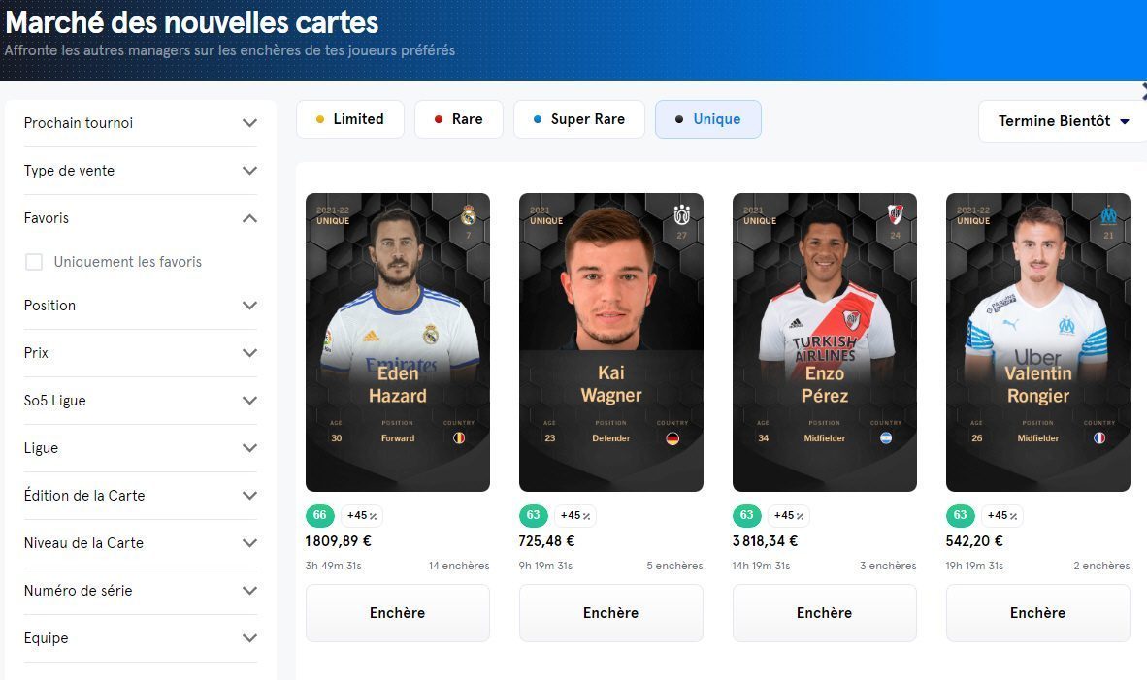This screenshot has width=1147, height=680.
Task: Select the Limited rarity filter
Action: click(349, 118)
